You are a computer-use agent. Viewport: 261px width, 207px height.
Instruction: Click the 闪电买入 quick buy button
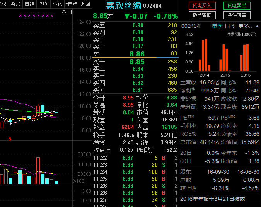(x=202, y=6)
